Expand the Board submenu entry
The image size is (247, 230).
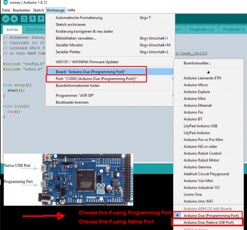coord(109,72)
